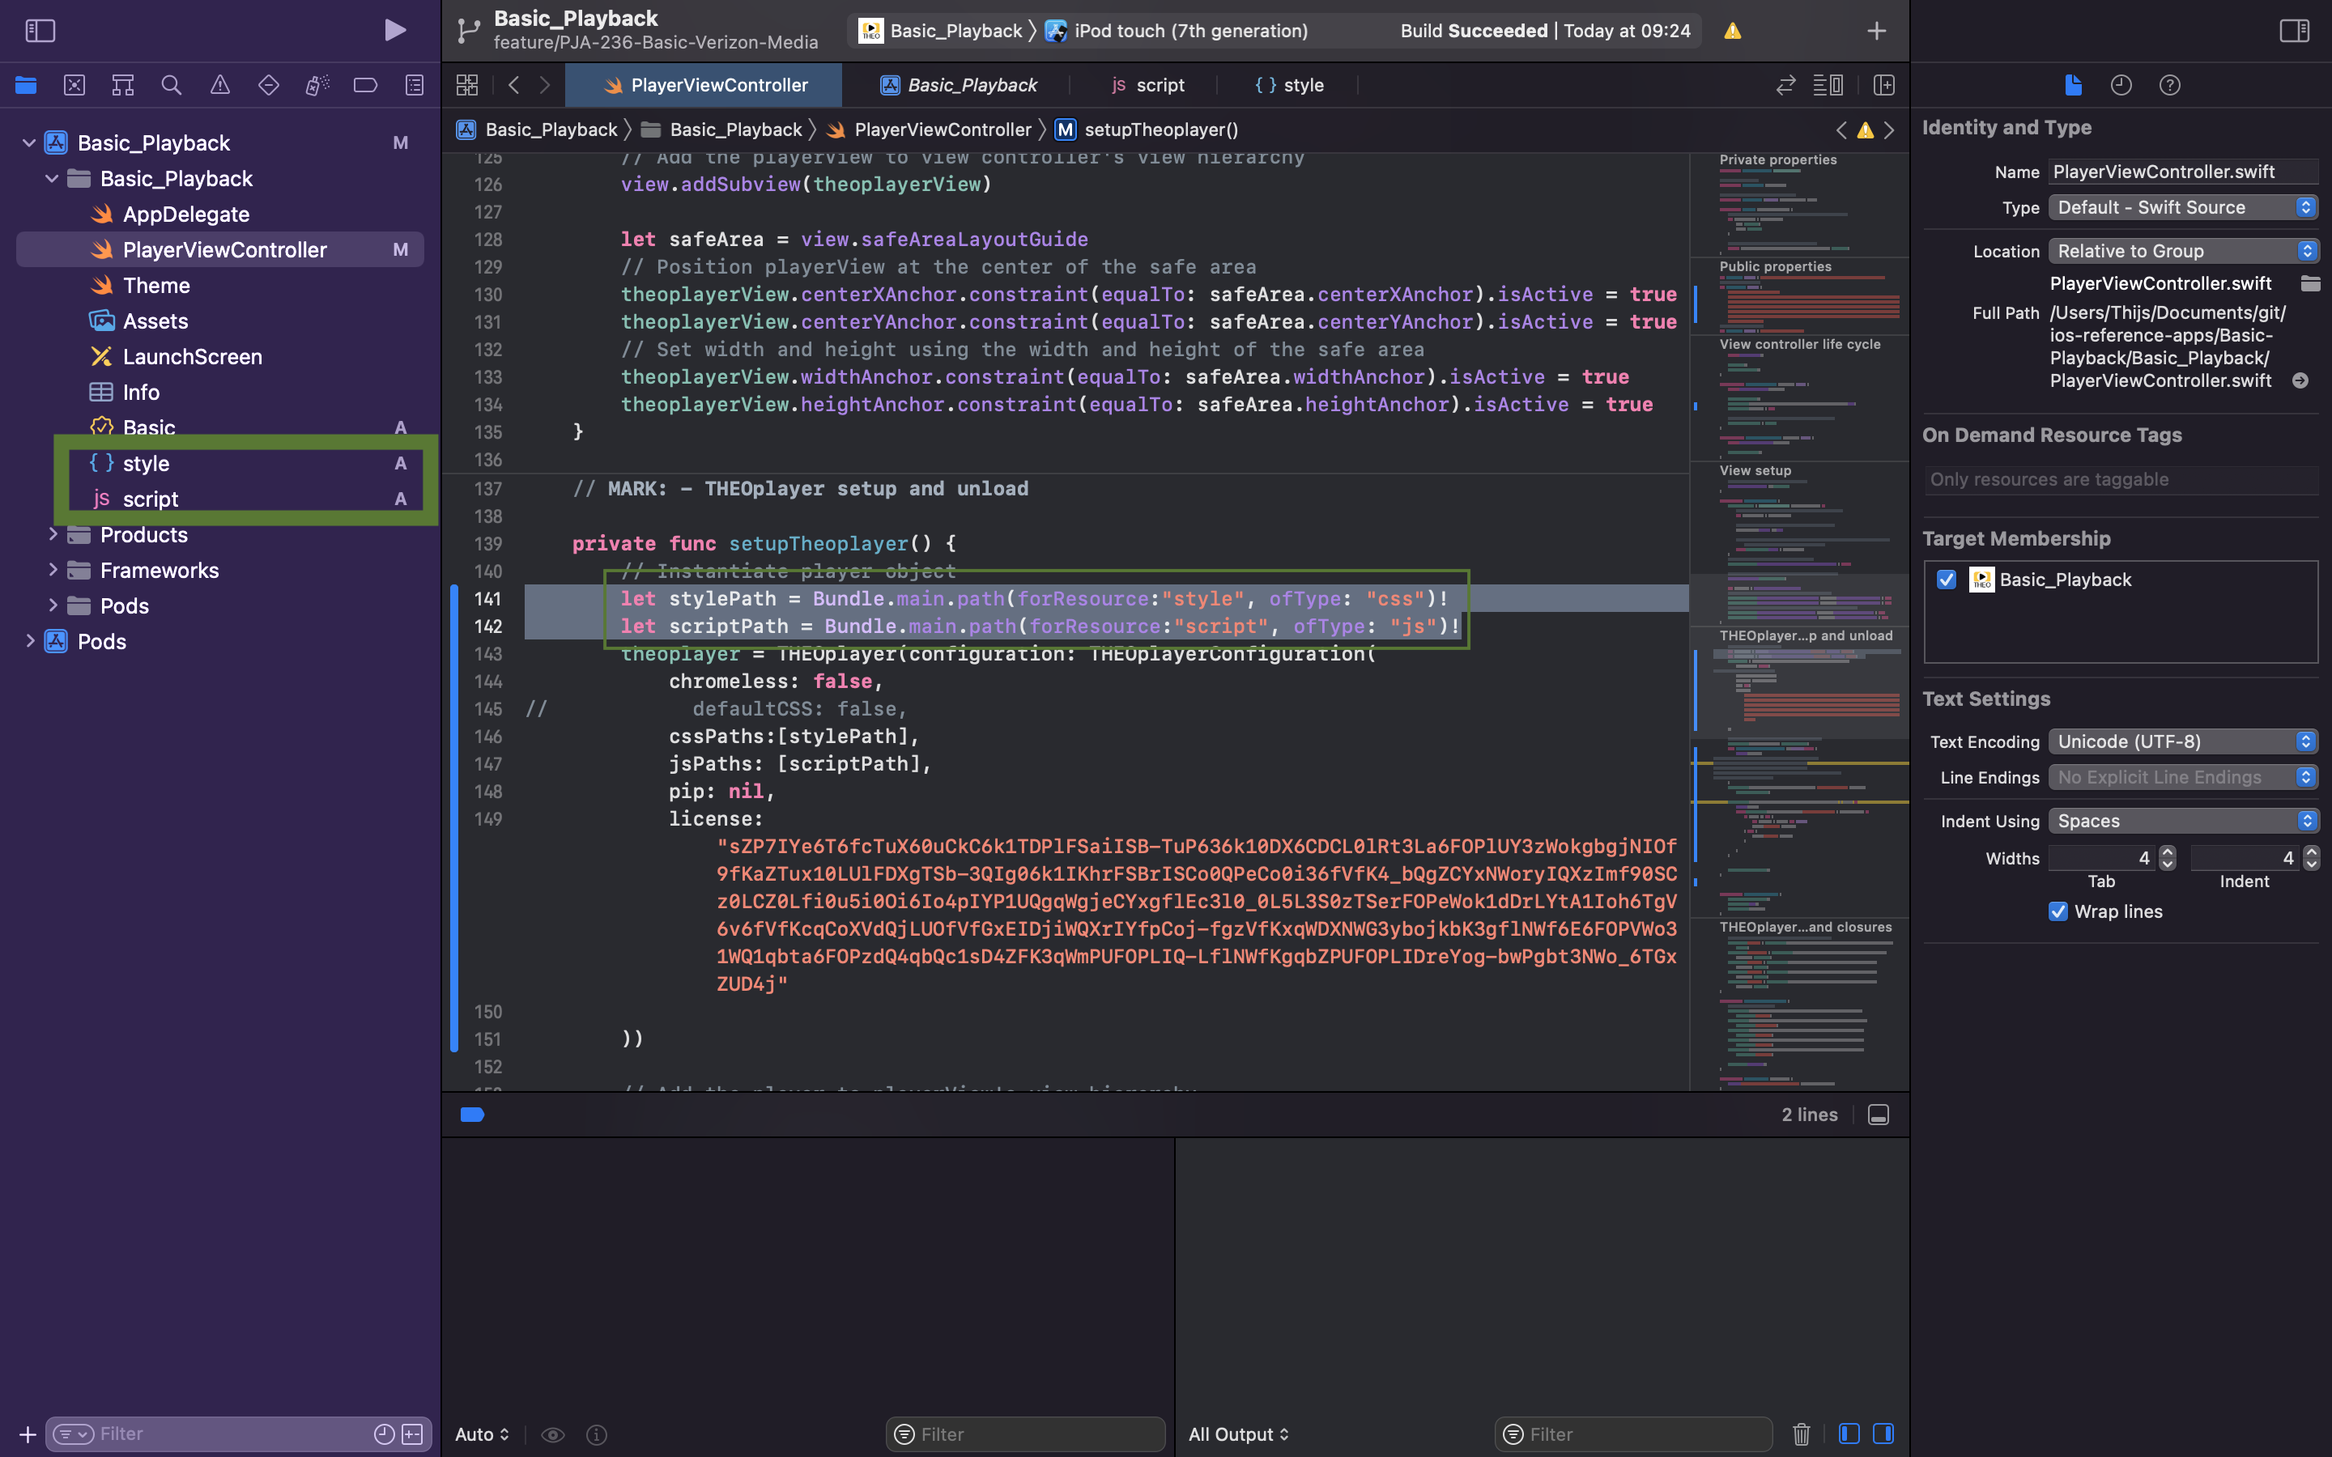Toggle the breakpoints activation button
The image size is (2332, 1457).
[x=472, y=1115]
